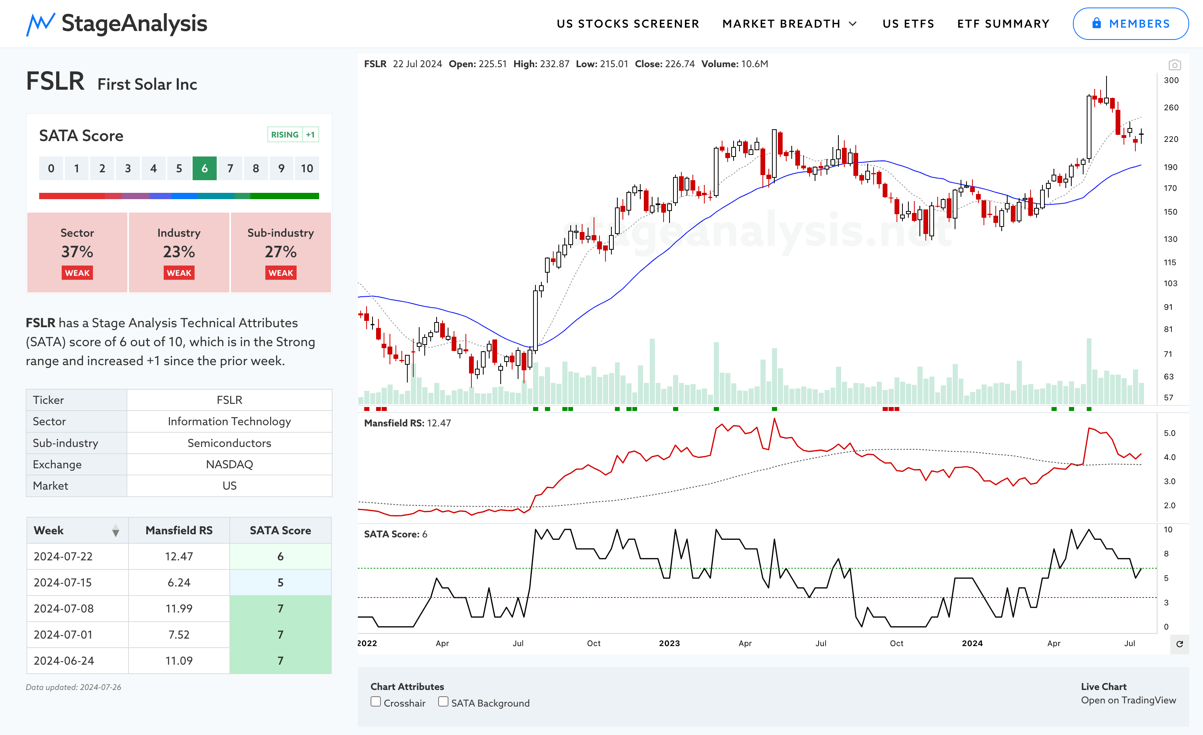The height and width of the screenshot is (735, 1203).
Task: Click Mansfield RS value 7.52
Action: click(179, 635)
